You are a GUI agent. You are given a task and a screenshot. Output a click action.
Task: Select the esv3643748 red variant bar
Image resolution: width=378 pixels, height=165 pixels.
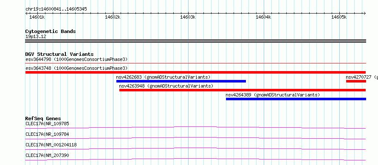pos(196,72)
